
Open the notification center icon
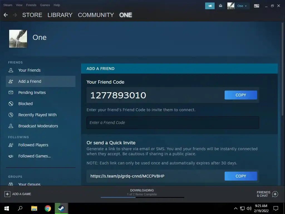276,208
